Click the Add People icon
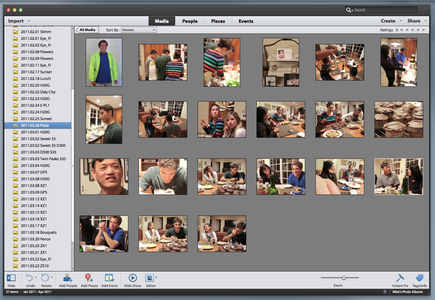The height and width of the screenshot is (300, 435). click(67, 278)
